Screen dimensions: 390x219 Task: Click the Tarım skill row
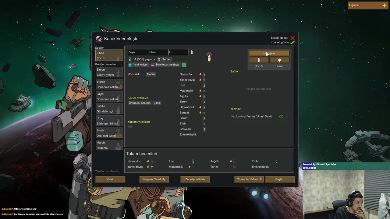(x=193, y=102)
